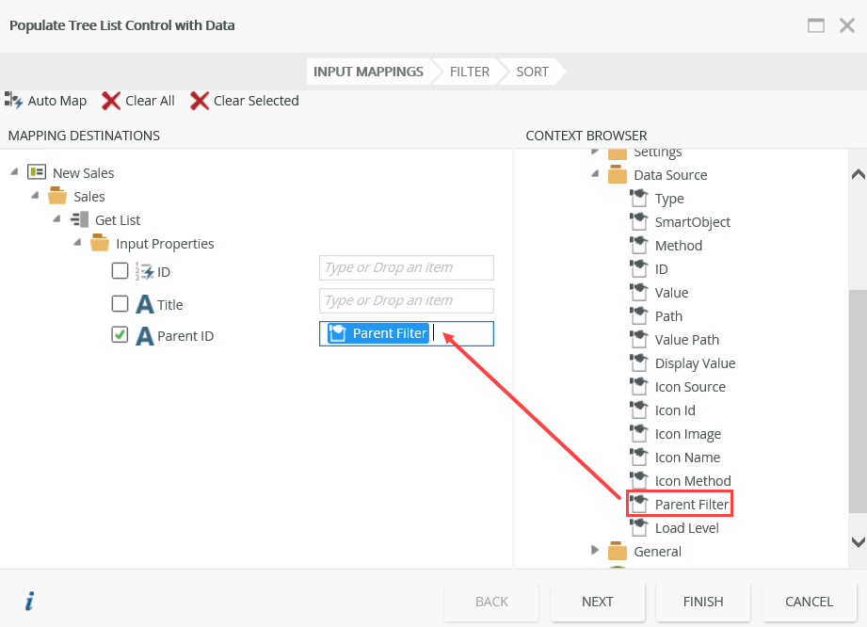Click the info icon at bottom left
The width and height of the screenshot is (867, 627).
[x=29, y=601]
